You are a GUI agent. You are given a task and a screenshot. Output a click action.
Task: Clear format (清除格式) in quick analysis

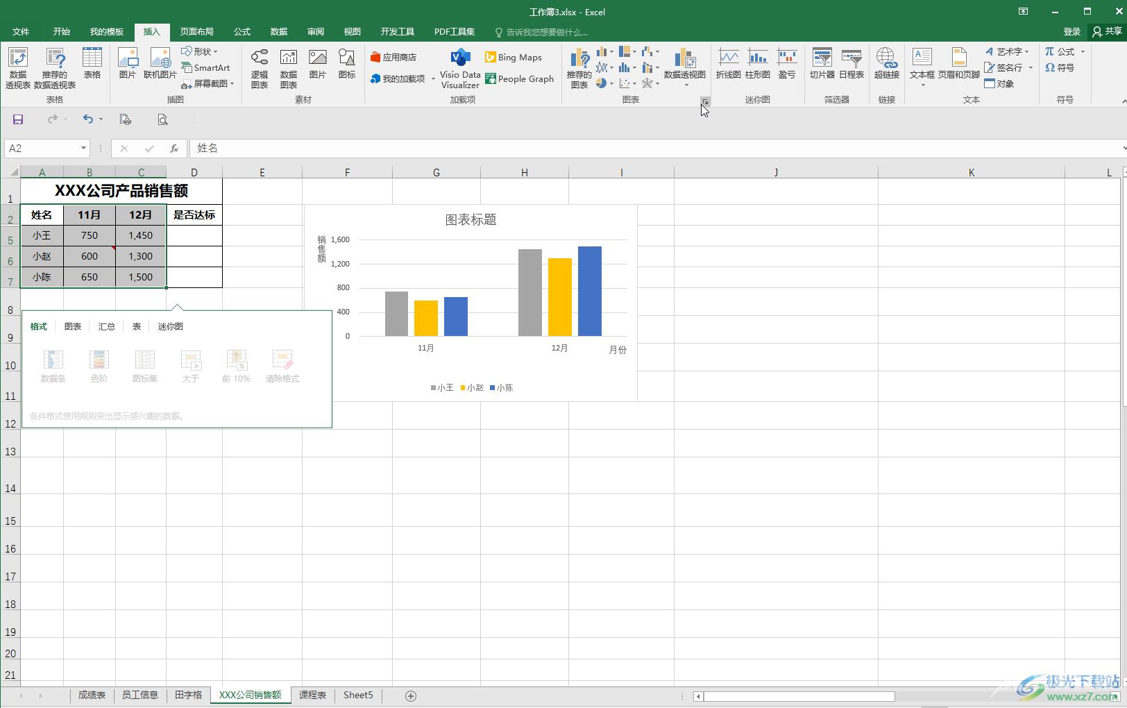tap(282, 366)
